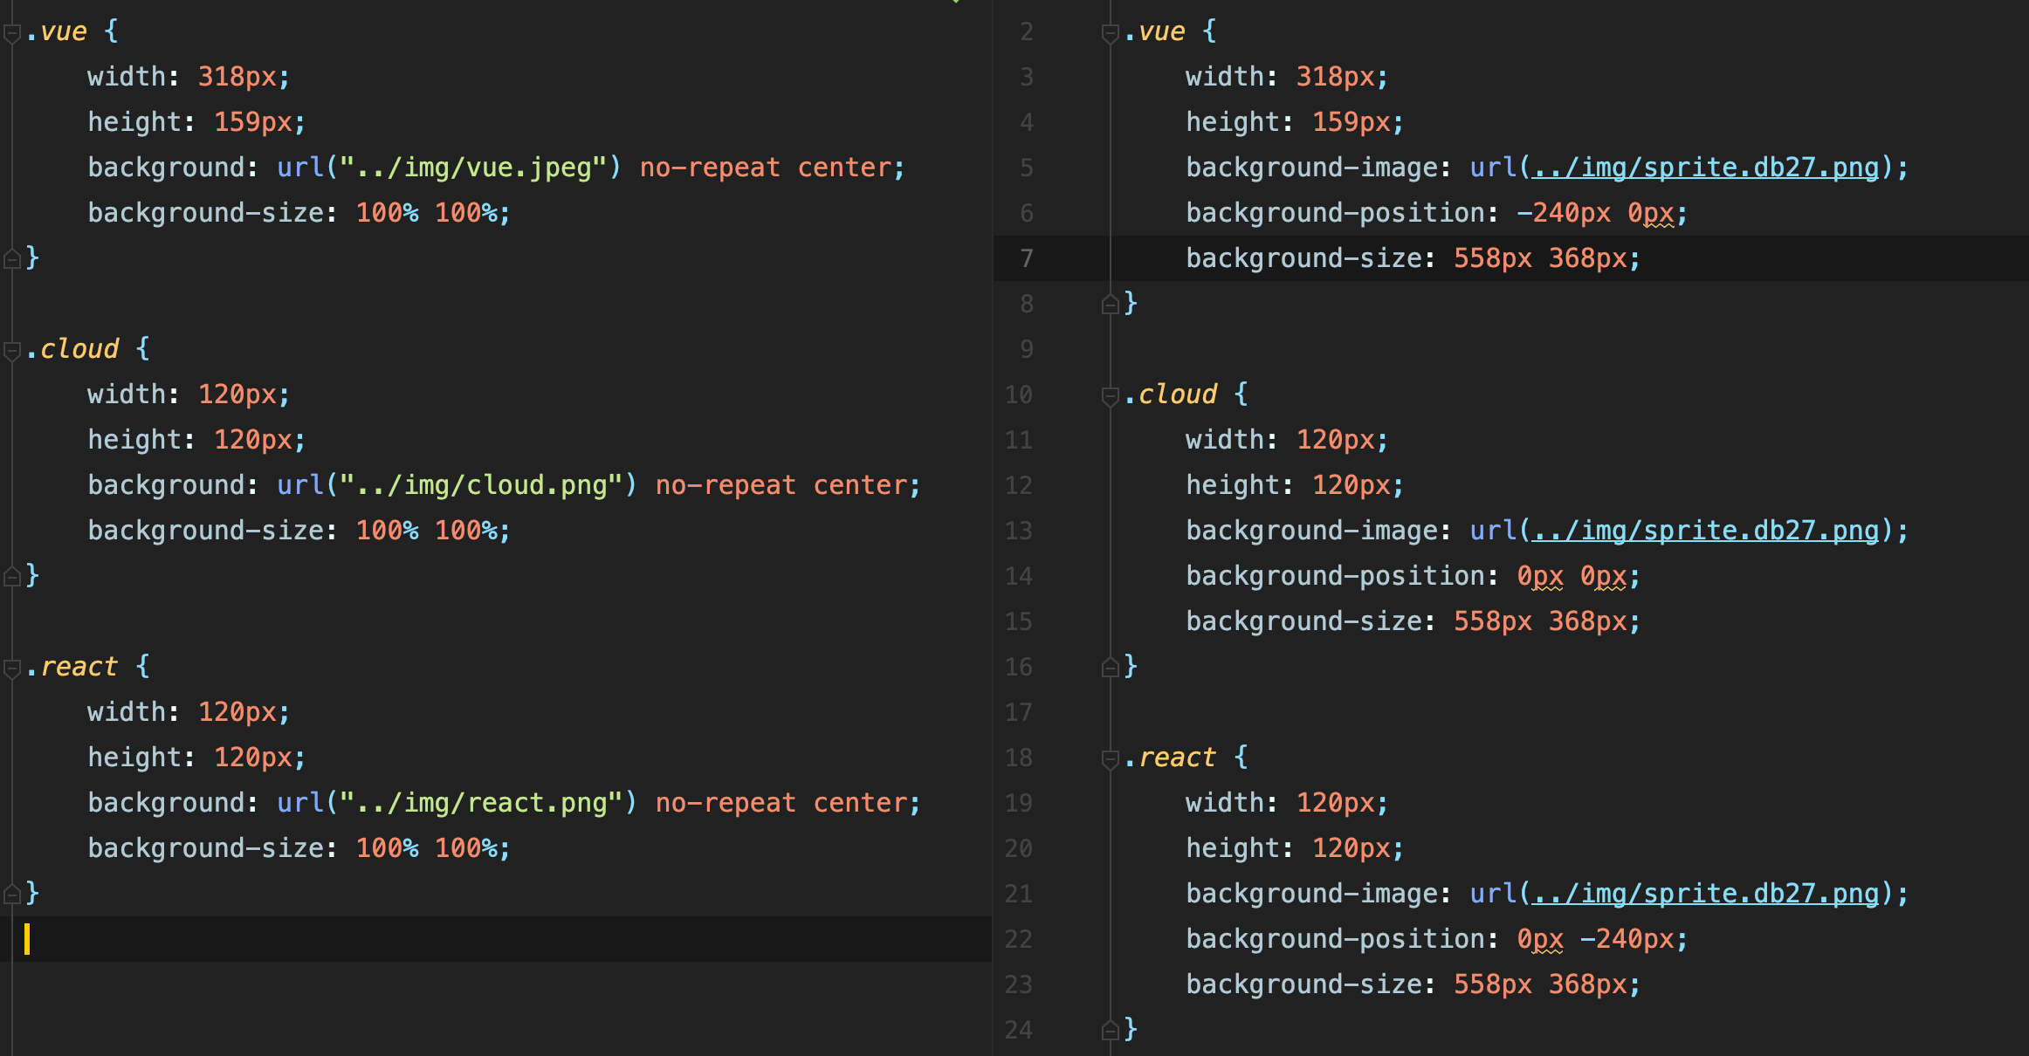Open sprite.db27.png link on line 21
The image size is (2029, 1056).
click(x=1705, y=894)
